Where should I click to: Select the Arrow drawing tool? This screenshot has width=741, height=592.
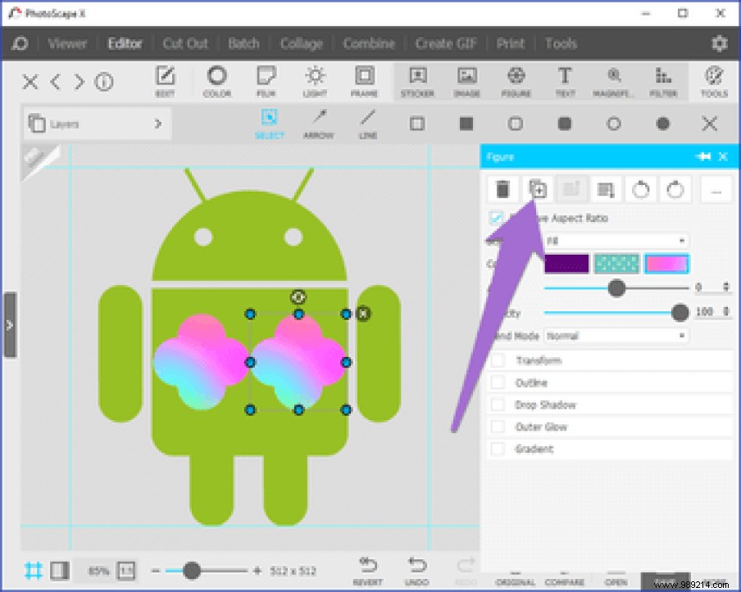coord(318,123)
